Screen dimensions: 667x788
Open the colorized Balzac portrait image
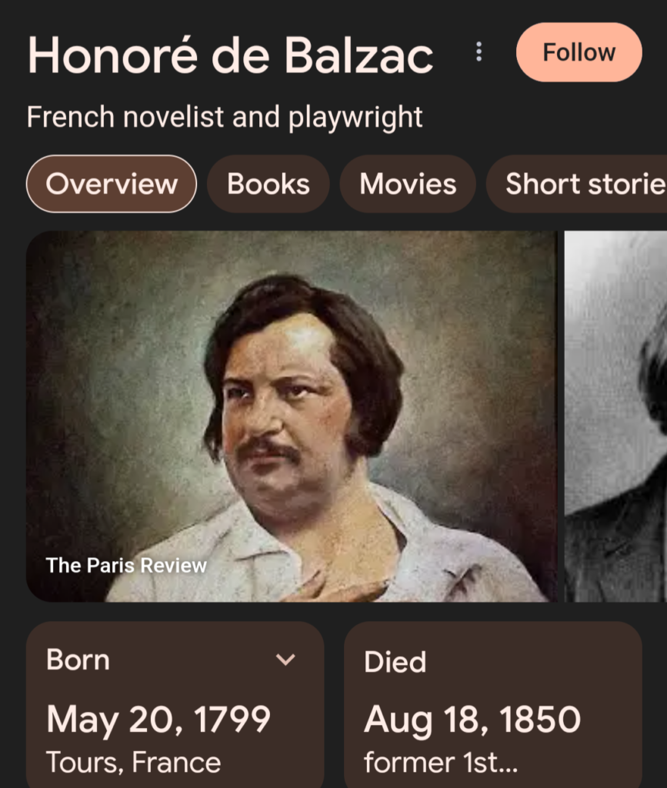pos(292,416)
